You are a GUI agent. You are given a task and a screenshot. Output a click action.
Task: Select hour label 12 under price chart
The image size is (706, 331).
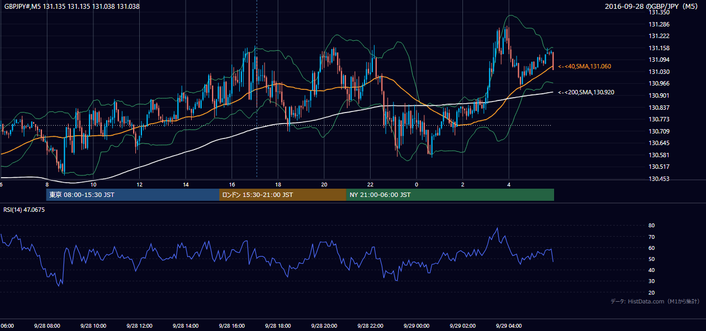point(140,185)
